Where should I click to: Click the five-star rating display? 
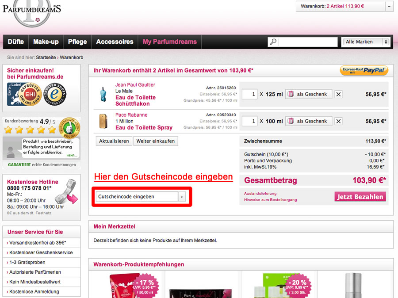coord(30,130)
